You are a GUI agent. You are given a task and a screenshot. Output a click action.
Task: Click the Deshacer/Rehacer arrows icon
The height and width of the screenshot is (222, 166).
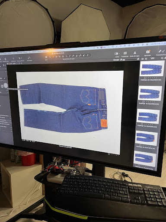pyautogui.click(x=20, y=58)
